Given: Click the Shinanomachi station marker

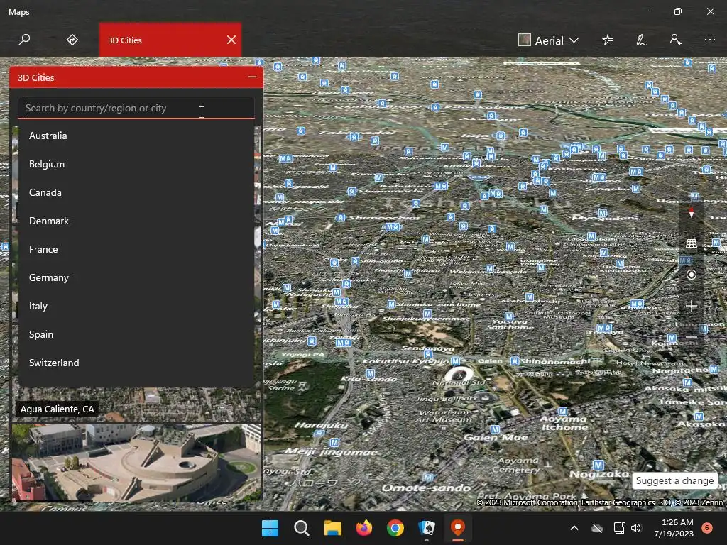Looking at the screenshot, I should [x=515, y=361].
